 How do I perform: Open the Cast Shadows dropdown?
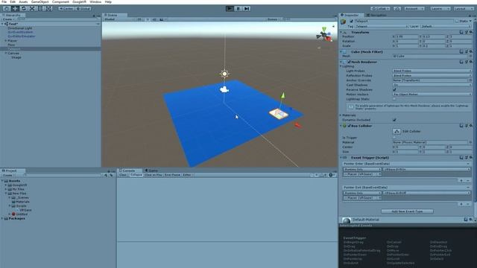(432, 85)
